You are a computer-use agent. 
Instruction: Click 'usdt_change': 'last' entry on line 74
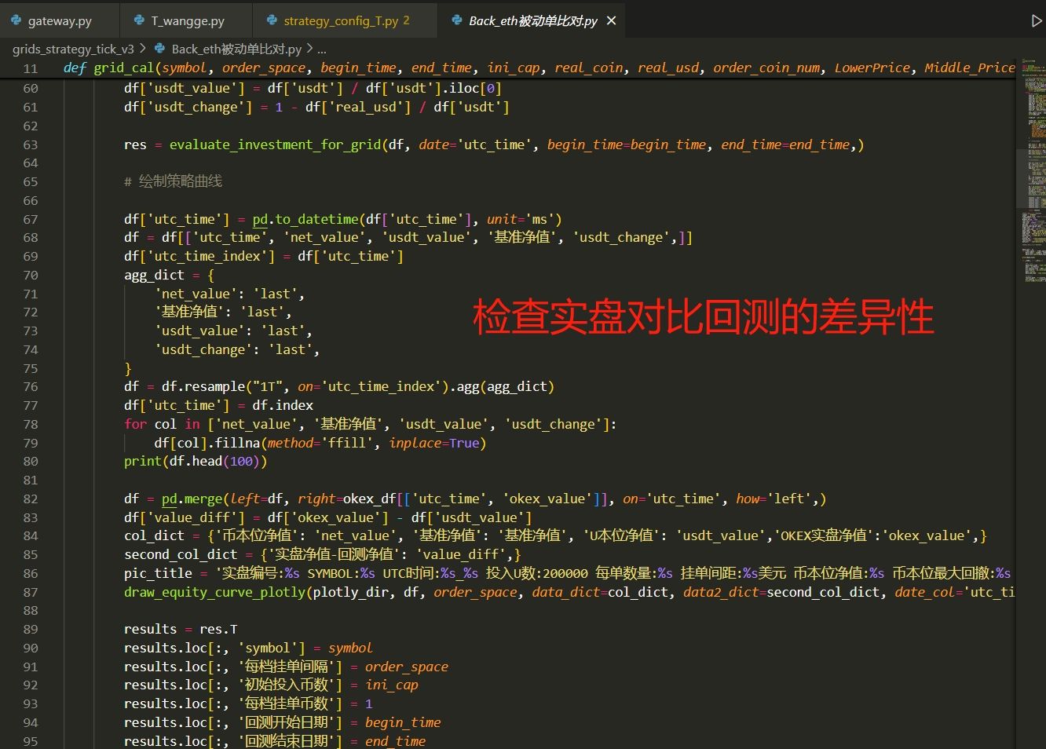[237, 350]
